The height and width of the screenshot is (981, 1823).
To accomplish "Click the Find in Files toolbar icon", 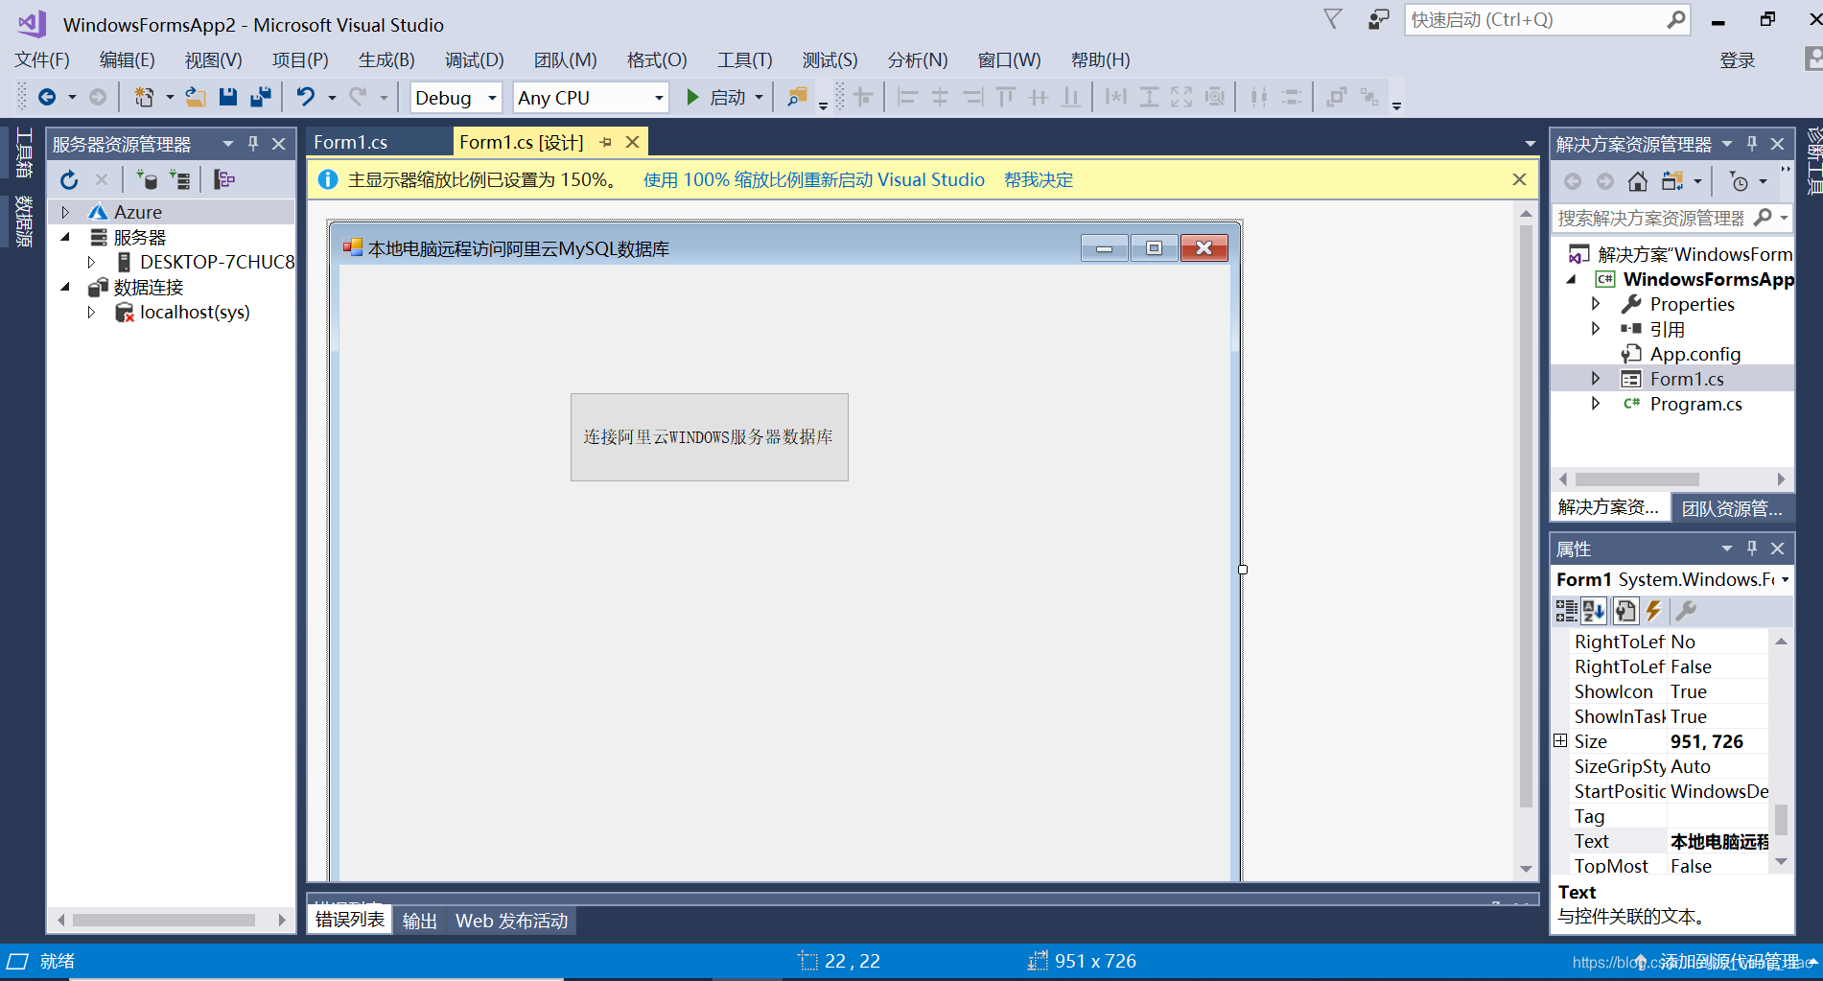I will (796, 97).
